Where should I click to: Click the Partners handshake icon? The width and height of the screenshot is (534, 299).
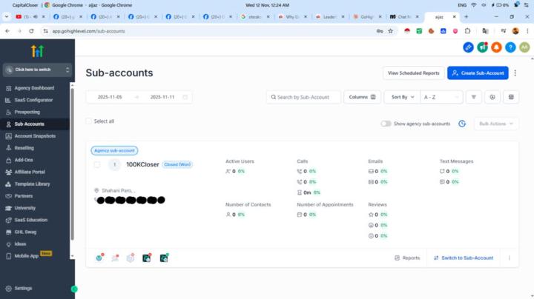8,196
